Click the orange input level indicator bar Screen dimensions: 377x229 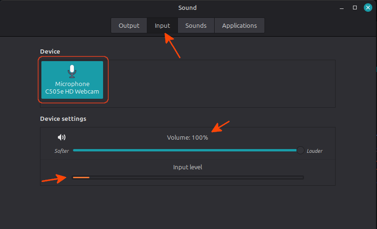[81, 177]
